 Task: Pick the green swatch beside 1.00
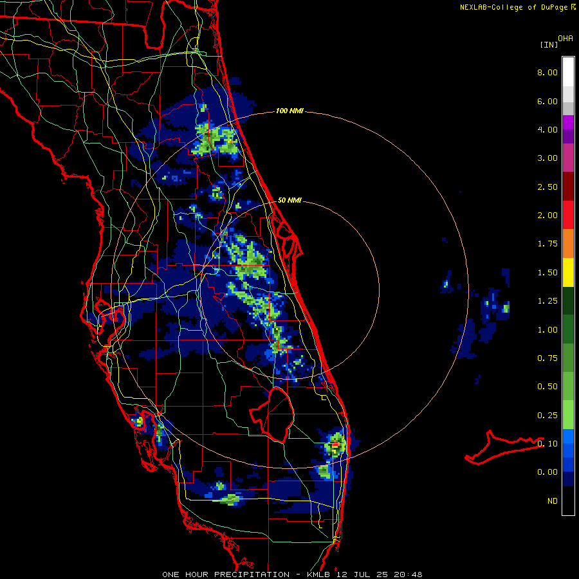pyautogui.click(x=568, y=329)
